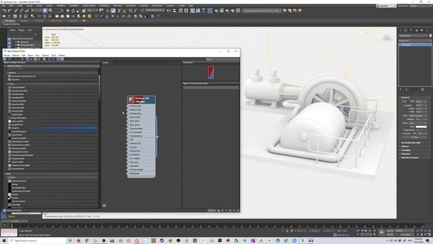The image size is (433, 244).
Task: Click the Go to Start playback button
Action: pos(358,230)
